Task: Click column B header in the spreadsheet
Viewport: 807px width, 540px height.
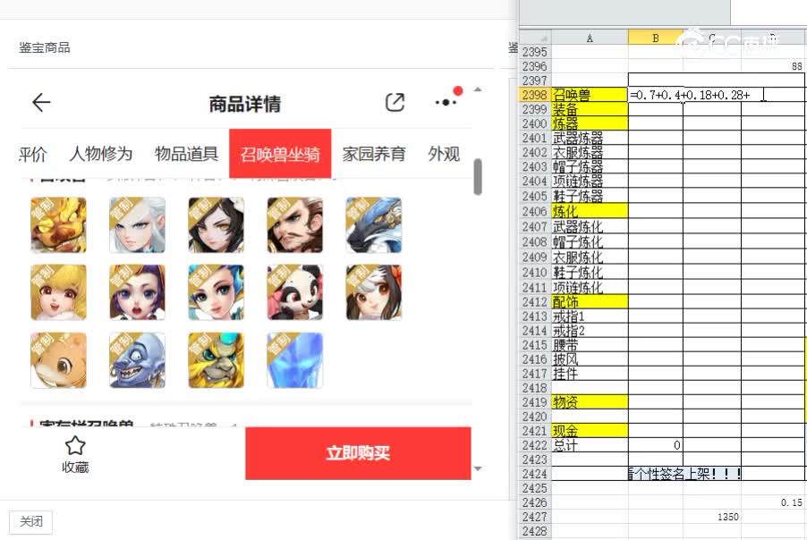Action: 654,38
